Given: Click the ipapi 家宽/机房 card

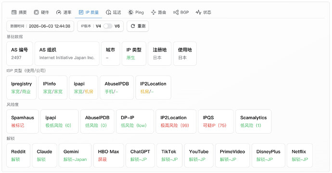Looking at the screenshot, I should (x=83, y=87).
